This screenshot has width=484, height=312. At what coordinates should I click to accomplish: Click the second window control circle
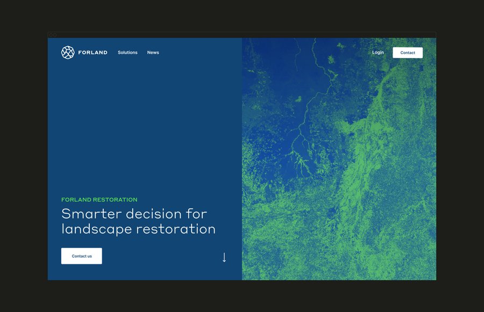pyautogui.click(x=55, y=35)
